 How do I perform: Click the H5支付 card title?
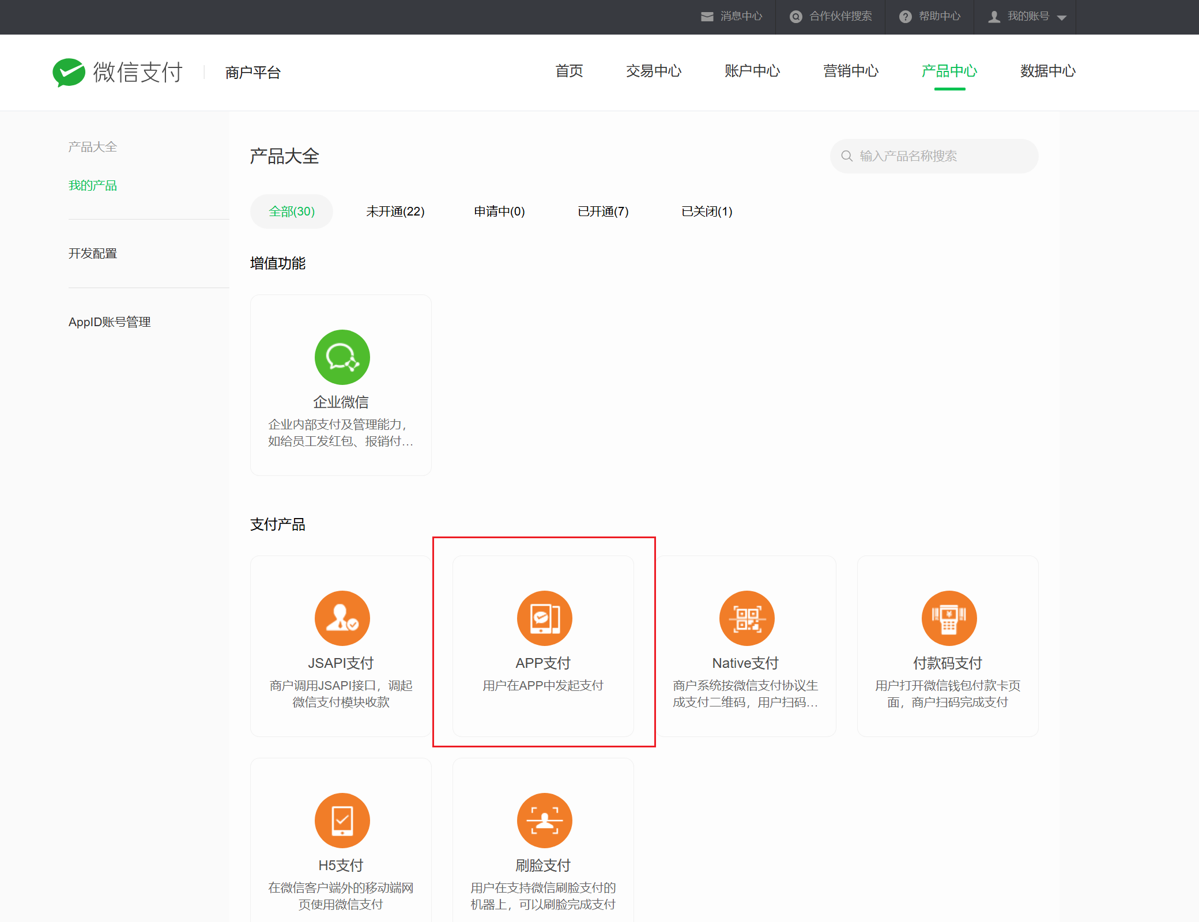tap(341, 865)
